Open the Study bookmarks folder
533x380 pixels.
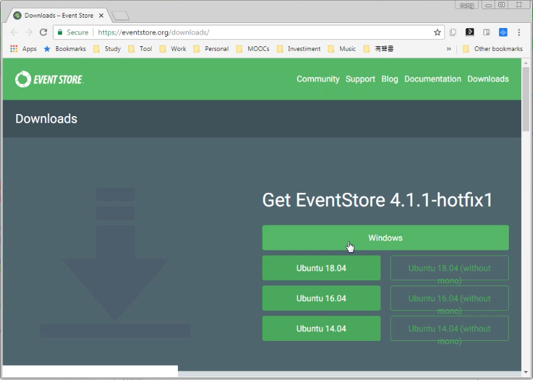[107, 49]
